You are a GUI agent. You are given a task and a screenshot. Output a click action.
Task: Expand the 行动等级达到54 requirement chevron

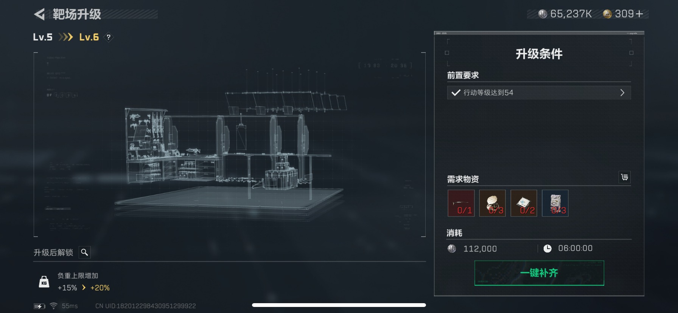[622, 93]
